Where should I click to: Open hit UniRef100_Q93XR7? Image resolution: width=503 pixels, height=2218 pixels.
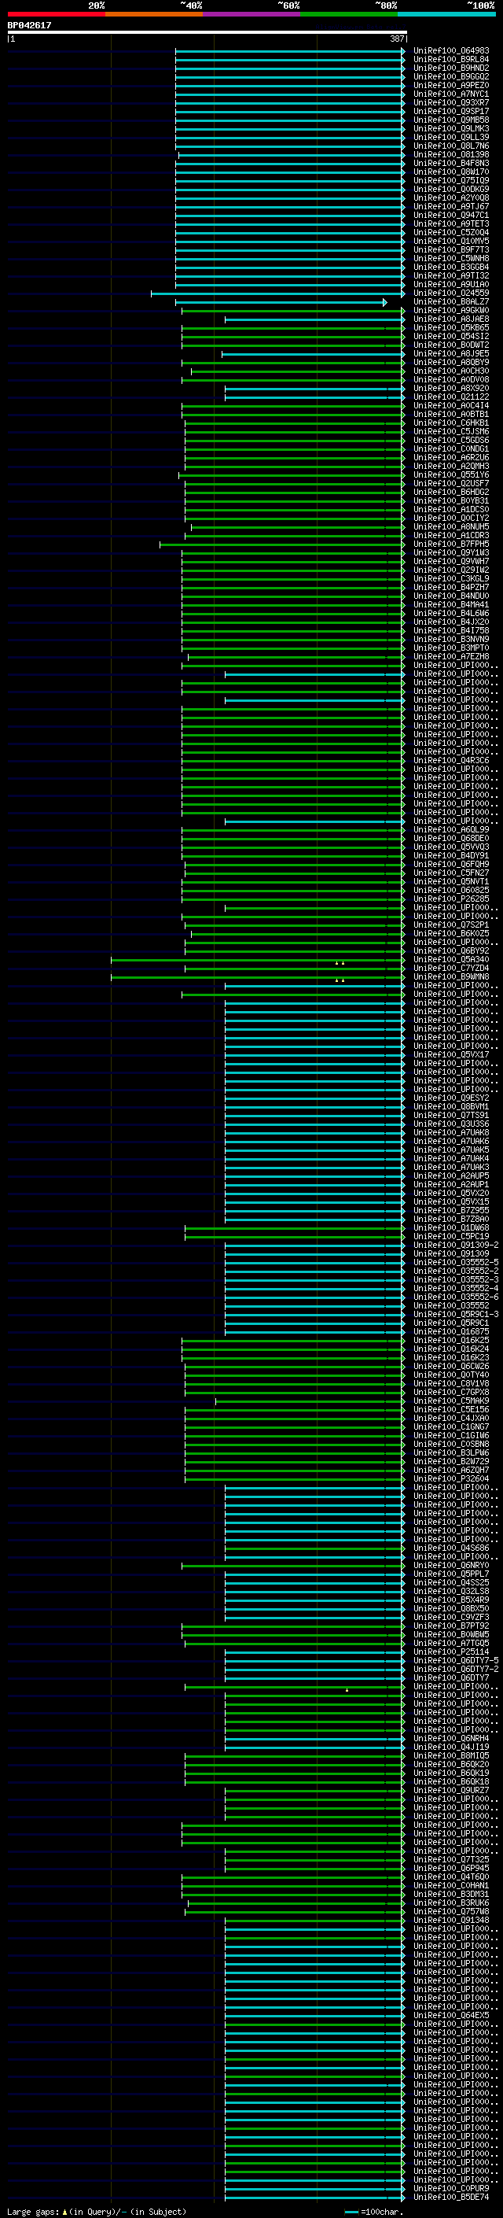click(450, 102)
